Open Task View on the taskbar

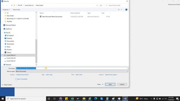point(55,98)
